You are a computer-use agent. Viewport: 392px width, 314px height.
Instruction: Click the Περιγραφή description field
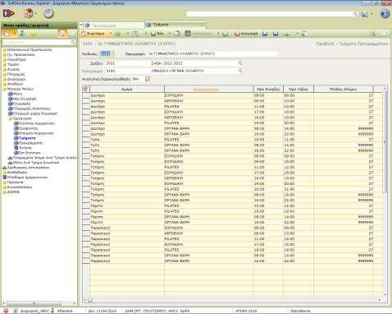(x=212, y=54)
